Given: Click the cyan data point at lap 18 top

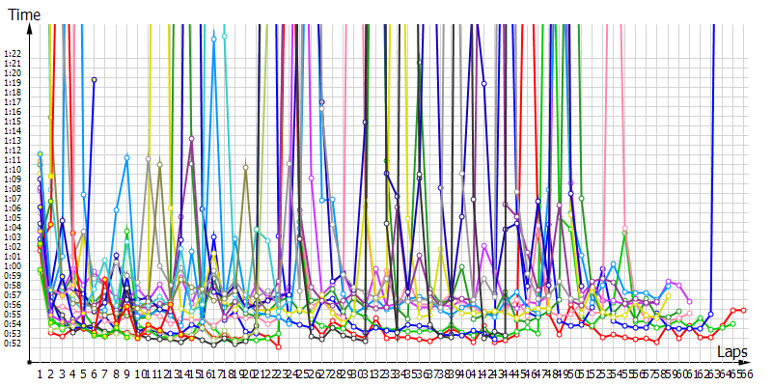Looking at the screenshot, I should (x=224, y=37).
